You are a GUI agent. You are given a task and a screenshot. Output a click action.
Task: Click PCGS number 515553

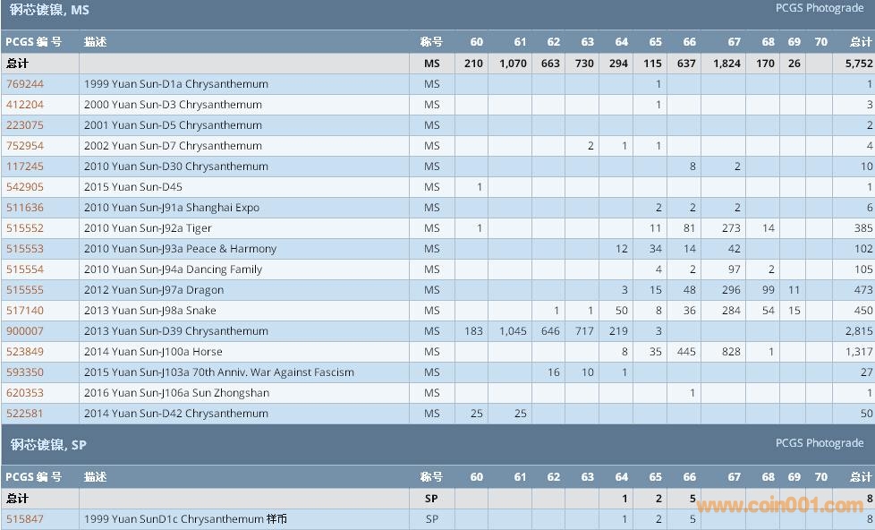(24, 249)
